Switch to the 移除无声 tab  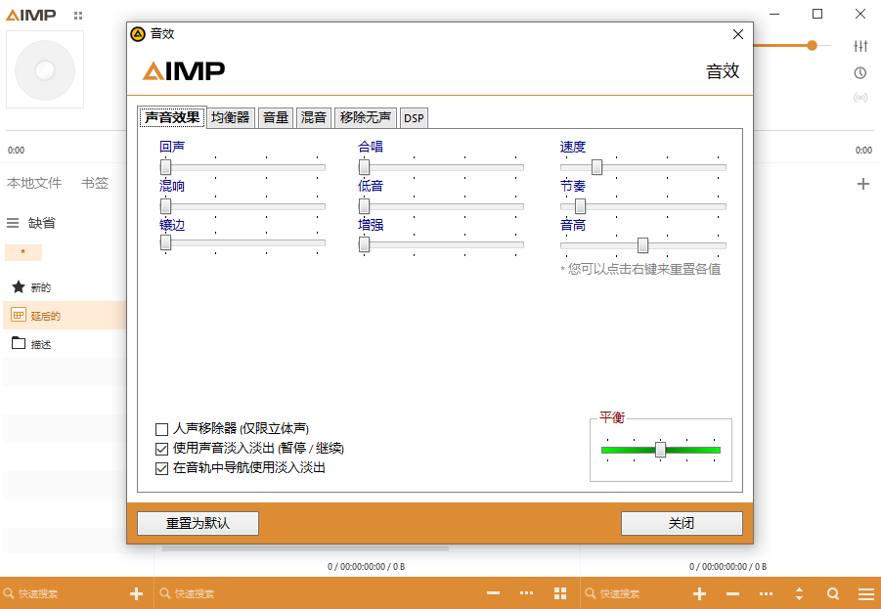[366, 118]
